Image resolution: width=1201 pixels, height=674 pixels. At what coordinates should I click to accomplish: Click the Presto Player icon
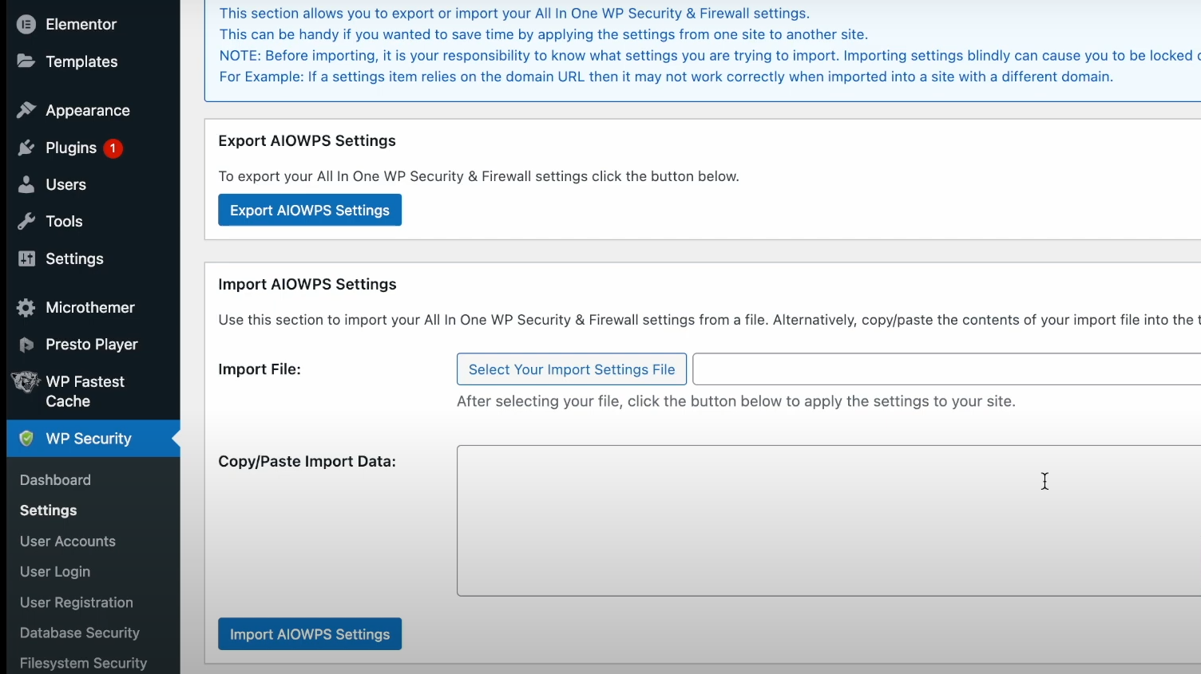tap(26, 345)
